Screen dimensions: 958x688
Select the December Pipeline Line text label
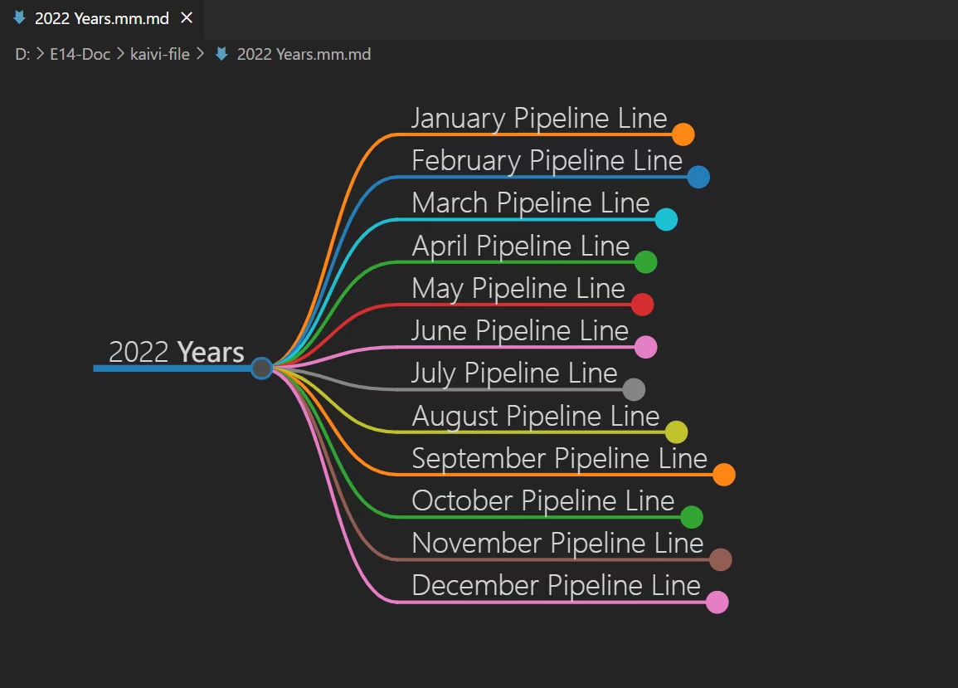pyautogui.click(x=556, y=585)
